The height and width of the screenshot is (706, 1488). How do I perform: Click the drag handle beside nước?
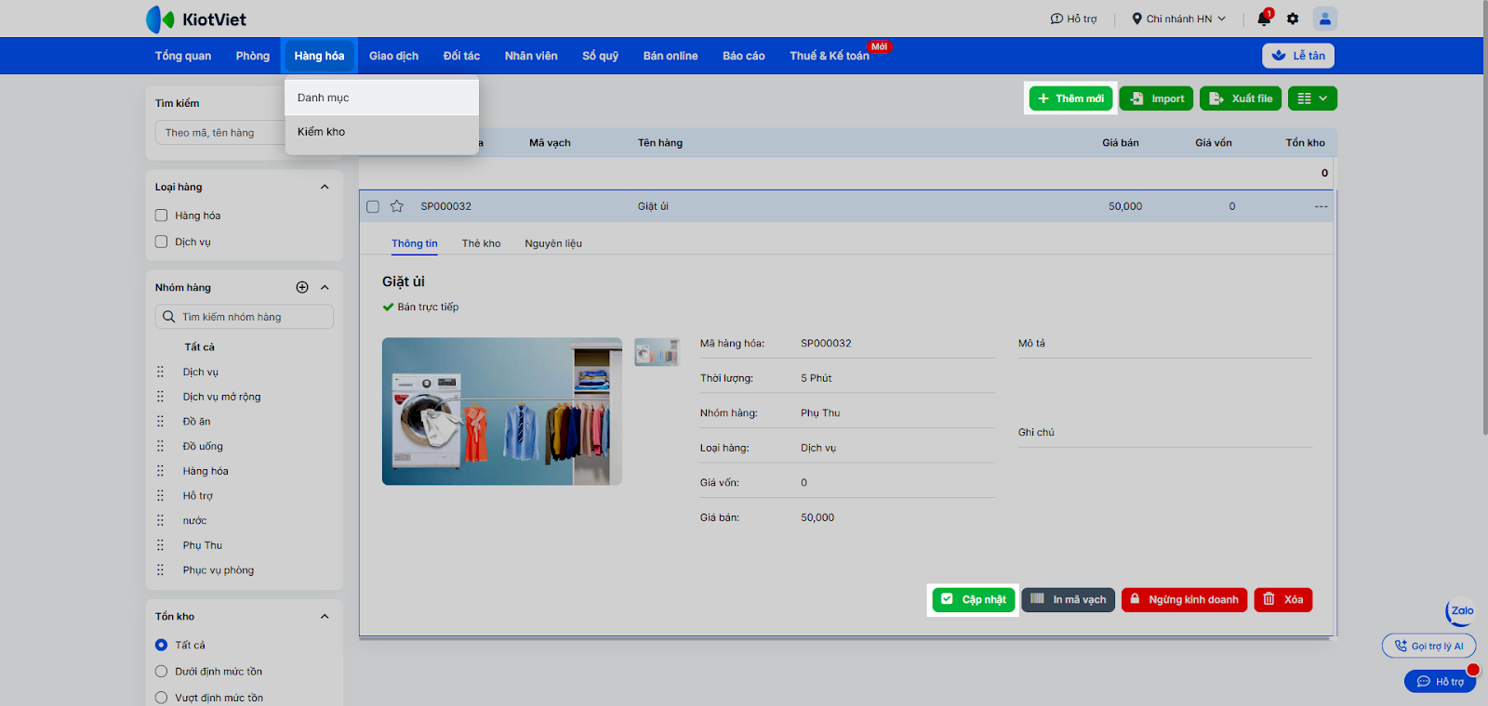tap(160, 520)
